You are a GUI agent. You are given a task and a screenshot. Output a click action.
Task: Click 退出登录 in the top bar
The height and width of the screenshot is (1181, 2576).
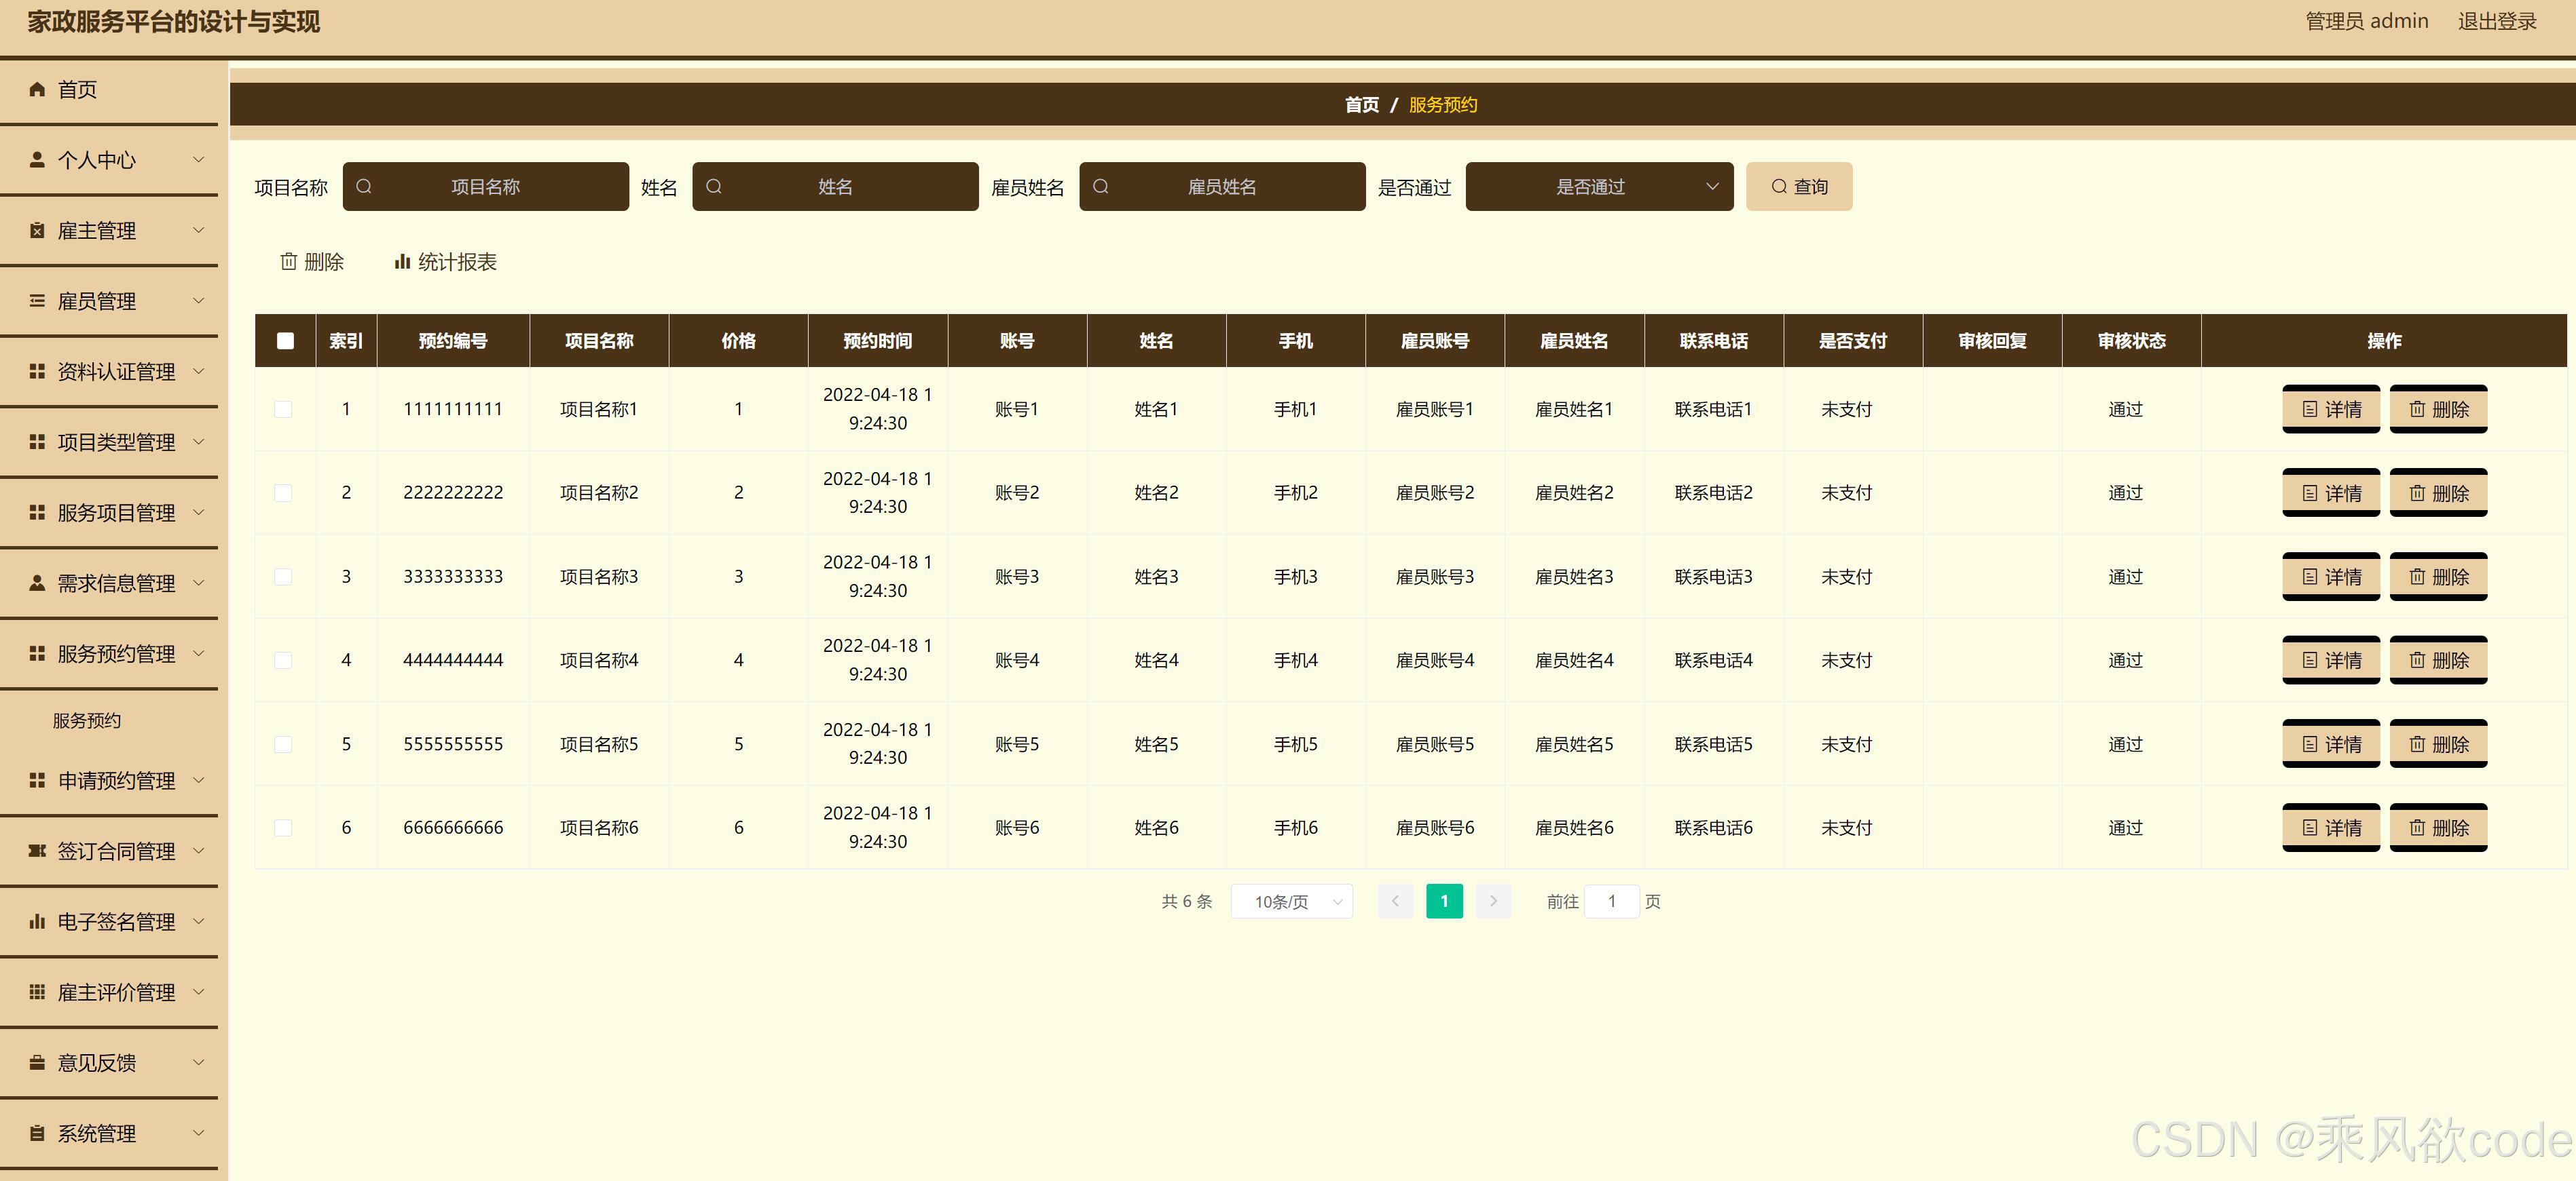pos(2496,21)
